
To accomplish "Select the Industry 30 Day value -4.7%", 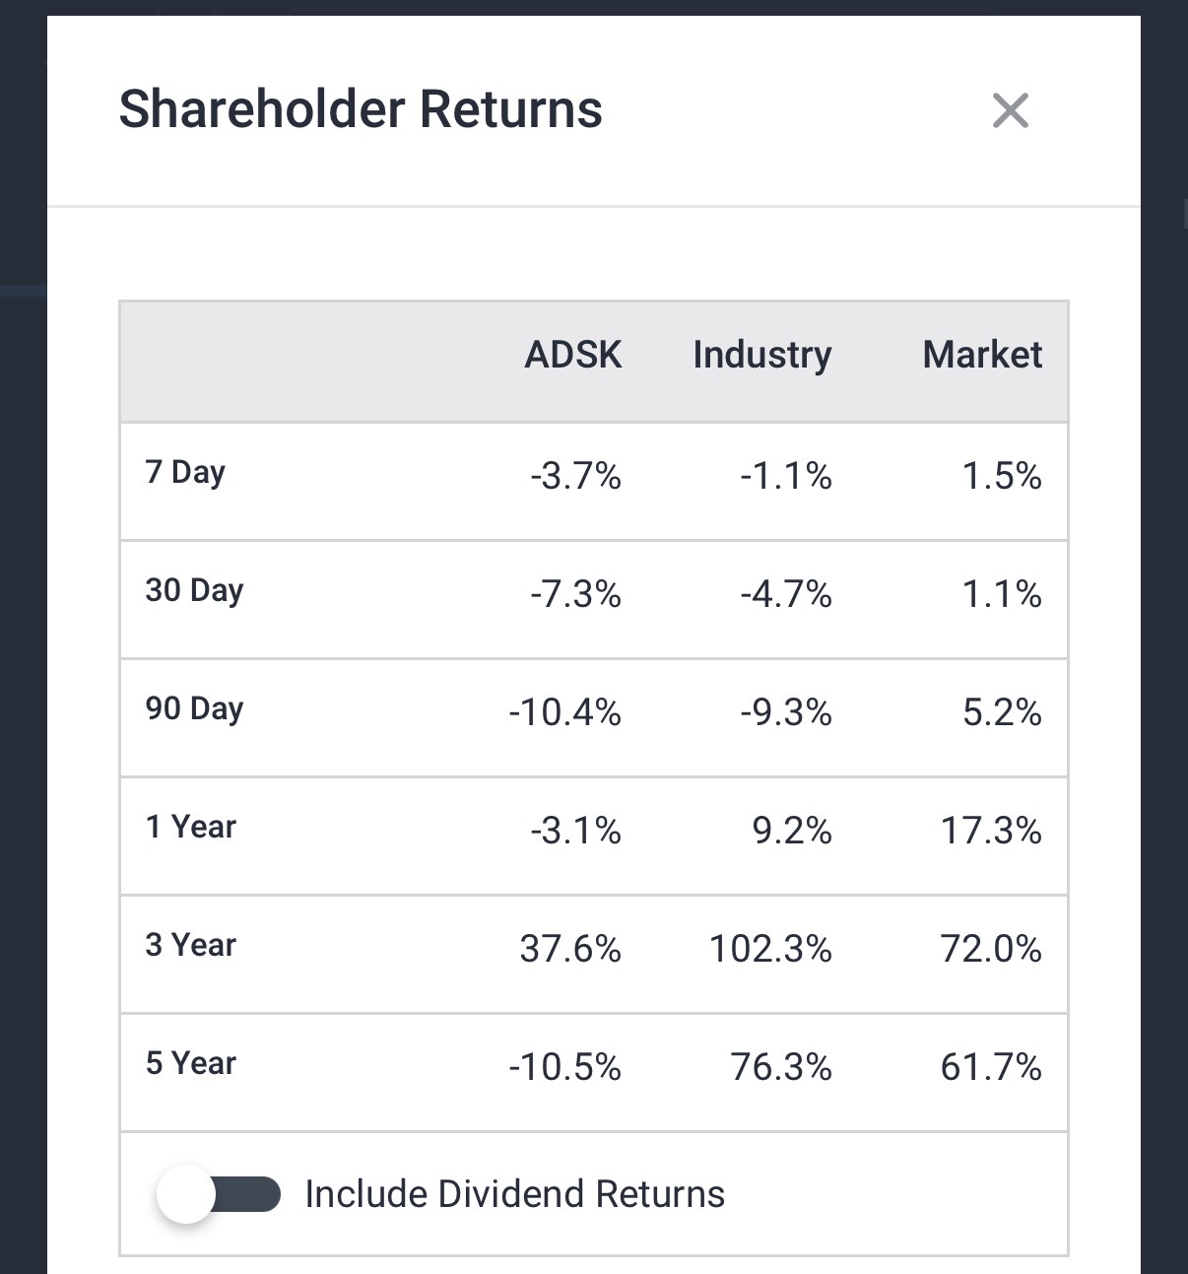I will tap(785, 595).
